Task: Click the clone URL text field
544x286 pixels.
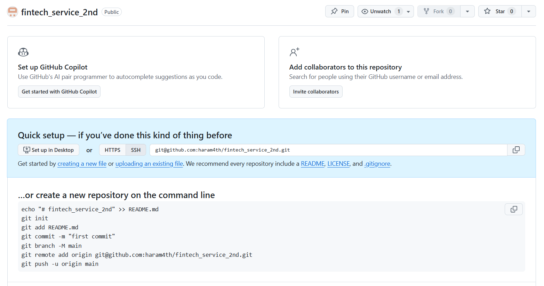Action: (x=328, y=150)
